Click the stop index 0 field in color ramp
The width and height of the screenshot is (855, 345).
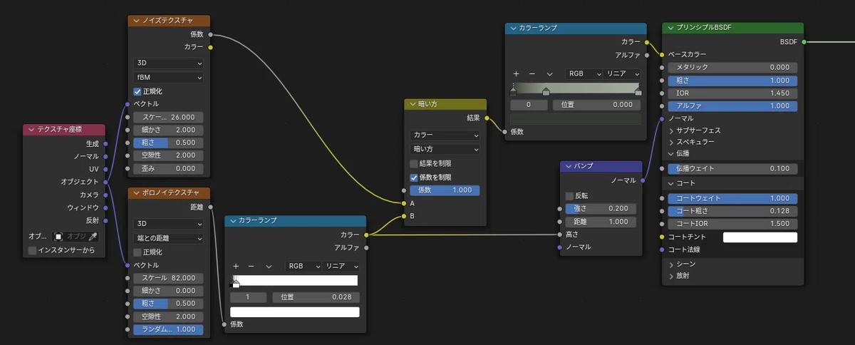[x=529, y=105]
